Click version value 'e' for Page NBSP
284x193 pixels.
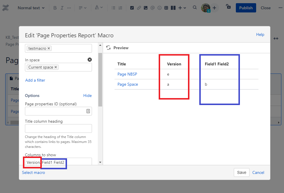coord(168,74)
